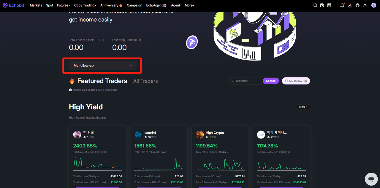Click the 1174.78% return rate
Image resolution: width=380 pixels, height=188 pixels.
coord(267,146)
